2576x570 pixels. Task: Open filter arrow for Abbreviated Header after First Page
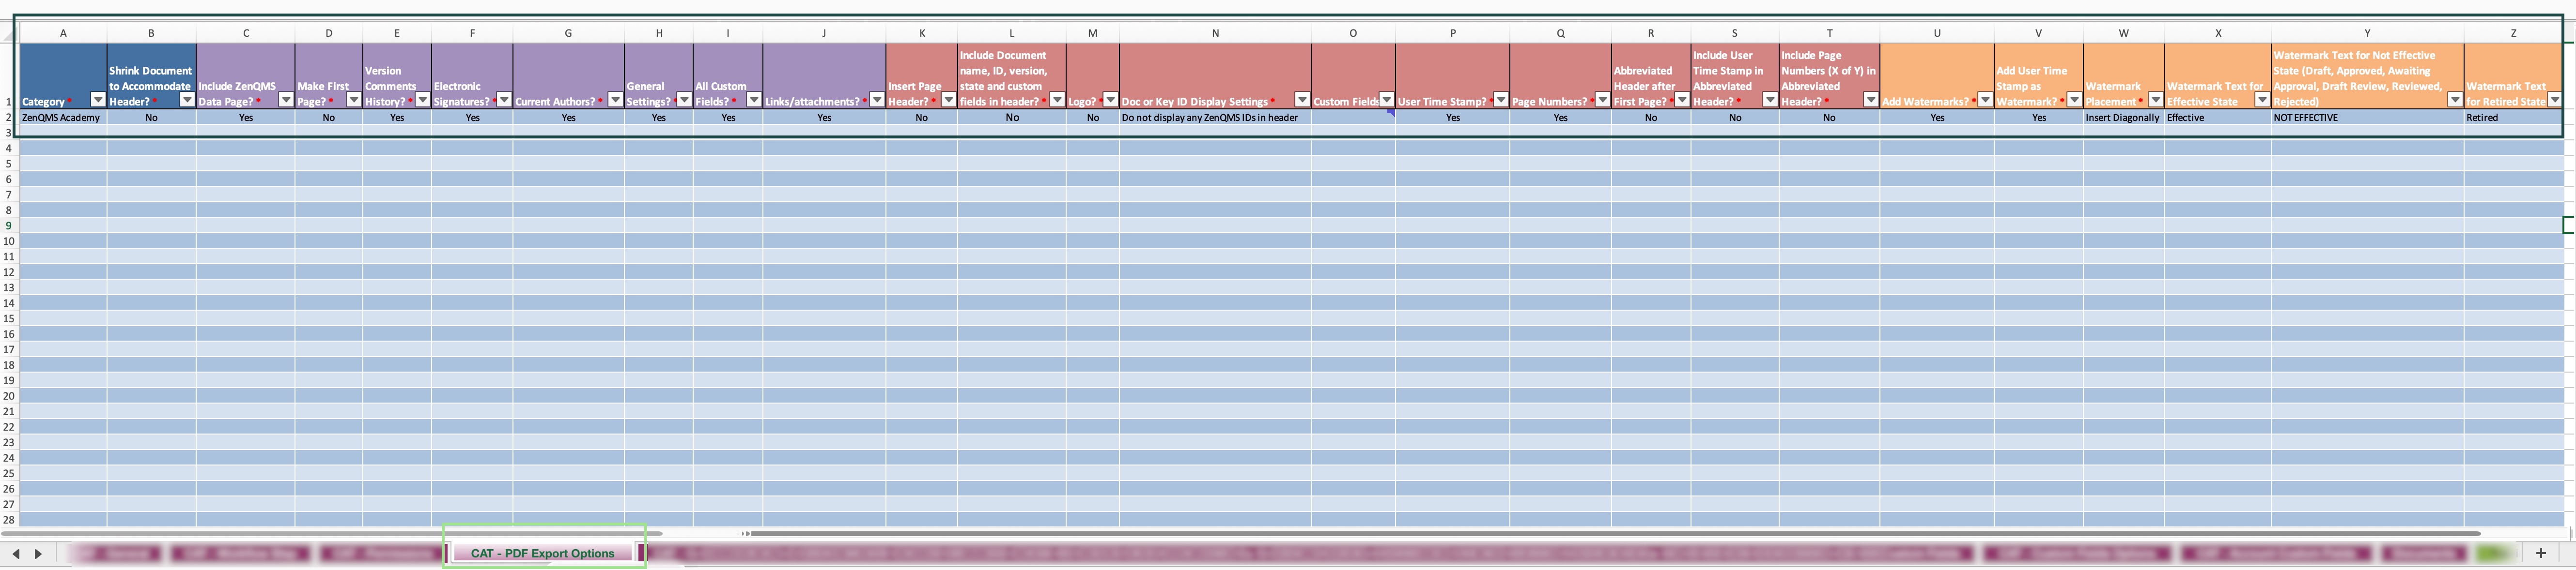1682,100
